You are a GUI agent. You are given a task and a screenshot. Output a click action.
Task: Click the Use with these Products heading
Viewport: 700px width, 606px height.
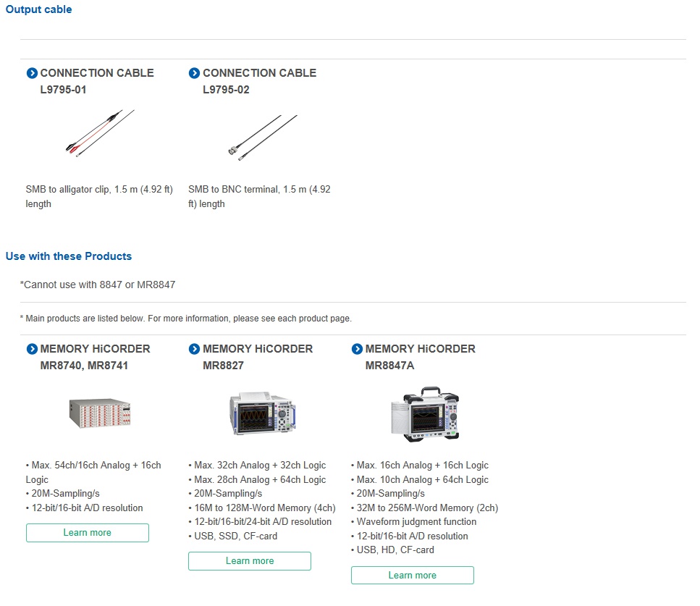coord(69,256)
